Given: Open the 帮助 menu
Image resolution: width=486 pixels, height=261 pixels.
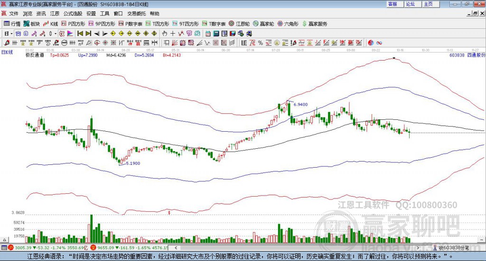Looking at the screenshot, I should point(154,14).
